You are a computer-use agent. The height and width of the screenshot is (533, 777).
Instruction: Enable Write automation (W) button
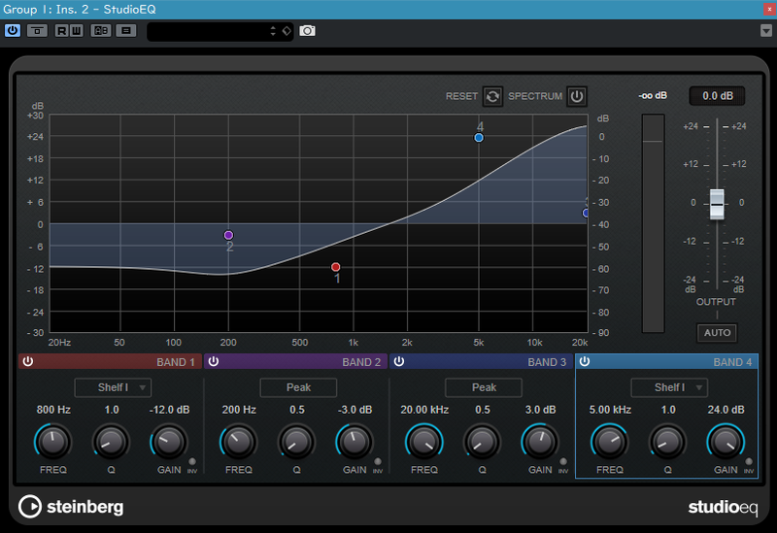76,31
